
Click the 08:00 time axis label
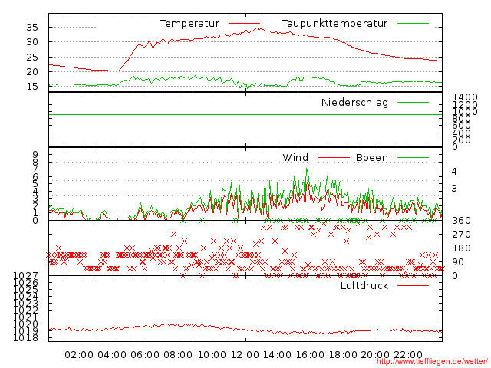[178, 355]
